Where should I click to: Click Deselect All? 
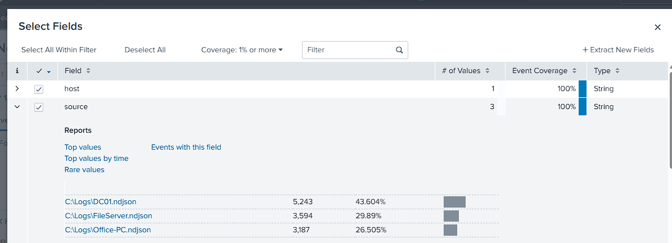[145, 49]
